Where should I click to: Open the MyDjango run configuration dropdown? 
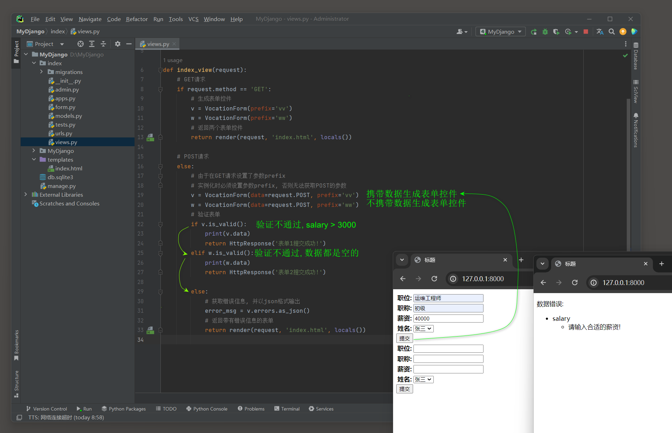pos(501,32)
